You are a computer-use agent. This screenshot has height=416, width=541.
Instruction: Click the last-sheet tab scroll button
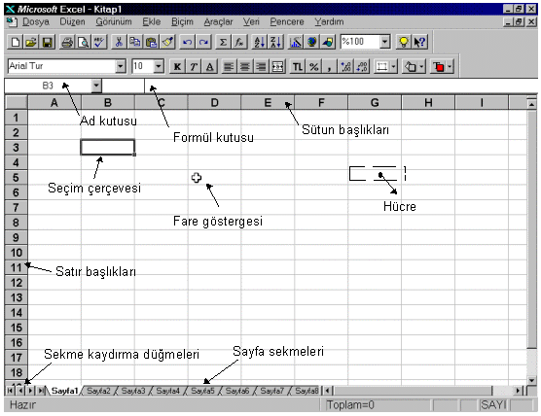(42, 391)
